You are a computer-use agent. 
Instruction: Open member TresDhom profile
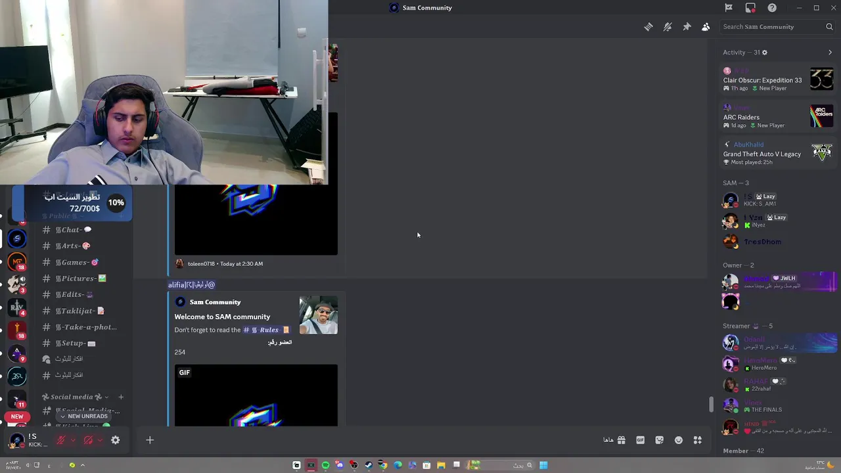778,242
